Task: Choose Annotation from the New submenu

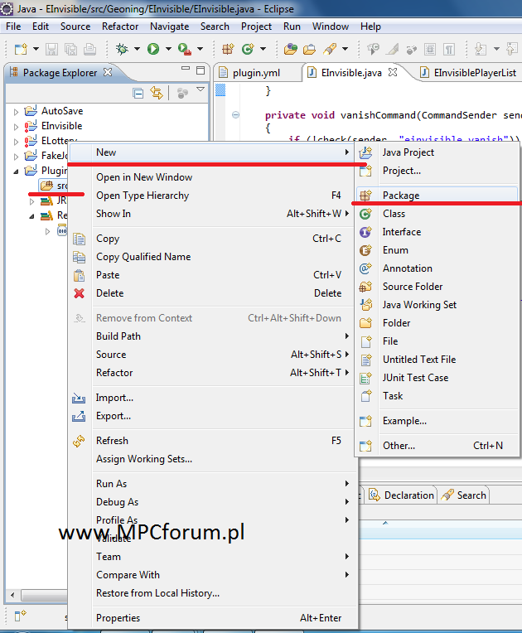Action: click(x=437, y=268)
